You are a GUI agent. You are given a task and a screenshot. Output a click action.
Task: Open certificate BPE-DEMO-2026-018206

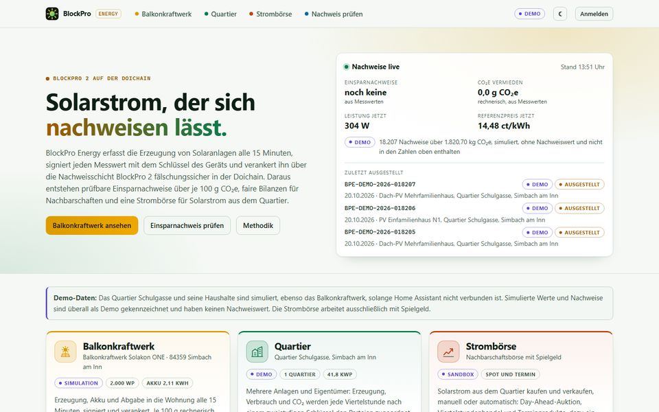tap(380, 208)
